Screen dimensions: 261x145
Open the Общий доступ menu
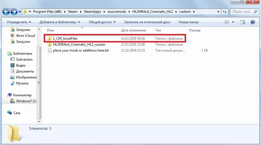point(102,22)
